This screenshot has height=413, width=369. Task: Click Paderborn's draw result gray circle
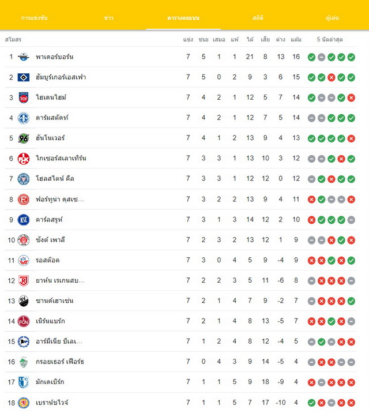click(321, 57)
